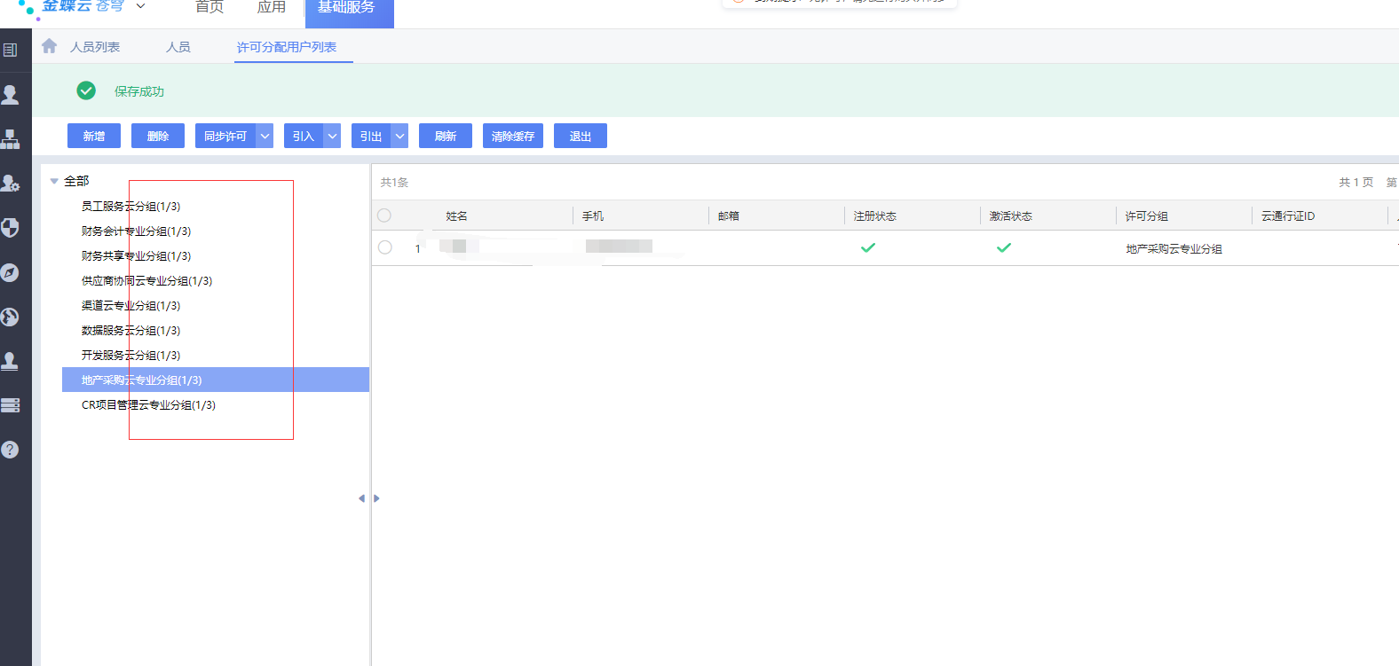Collapse tree panel with left splitter arrow
Screen dimensions: 1399x666
[x=361, y=498]
